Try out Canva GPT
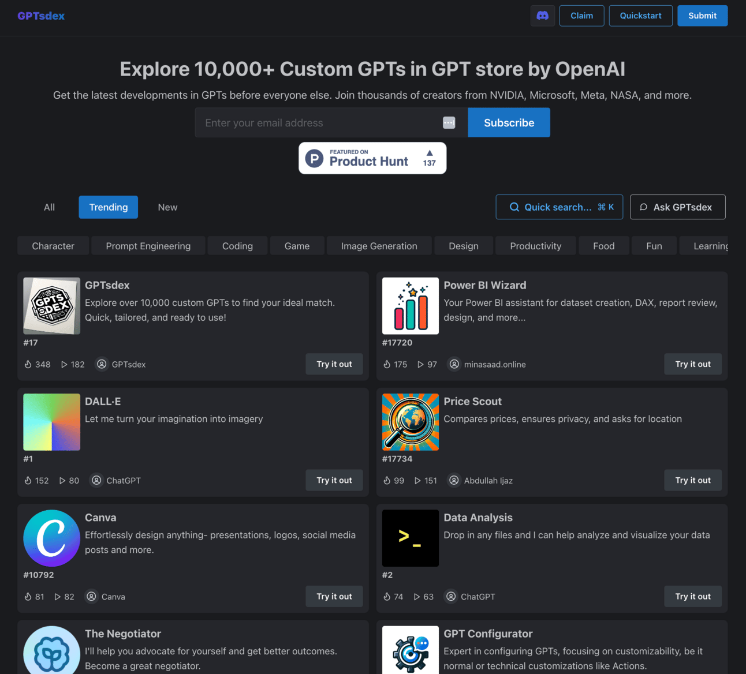Screen dimensions: 746x674 (x=334, y=596)
